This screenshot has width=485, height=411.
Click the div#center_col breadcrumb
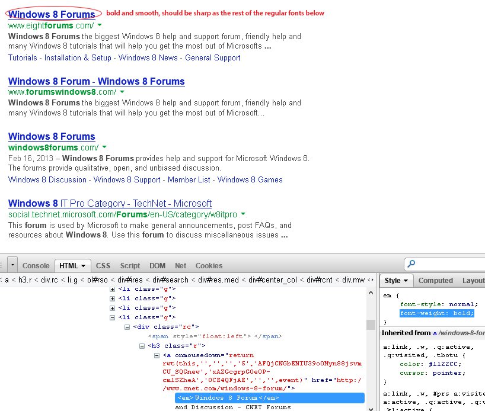pyautogui.click(x=273, y=280)
